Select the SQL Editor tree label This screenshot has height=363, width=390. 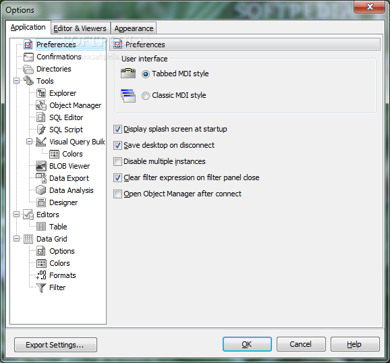point(66,117)
